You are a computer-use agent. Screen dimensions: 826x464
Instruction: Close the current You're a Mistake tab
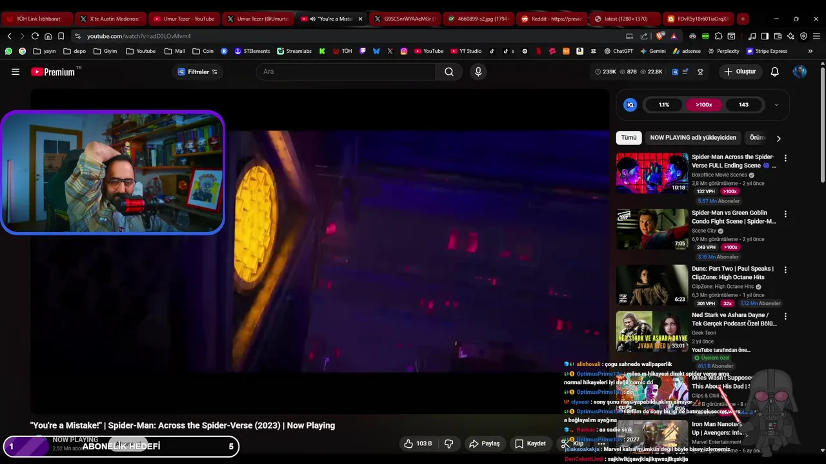click(360, 19)
